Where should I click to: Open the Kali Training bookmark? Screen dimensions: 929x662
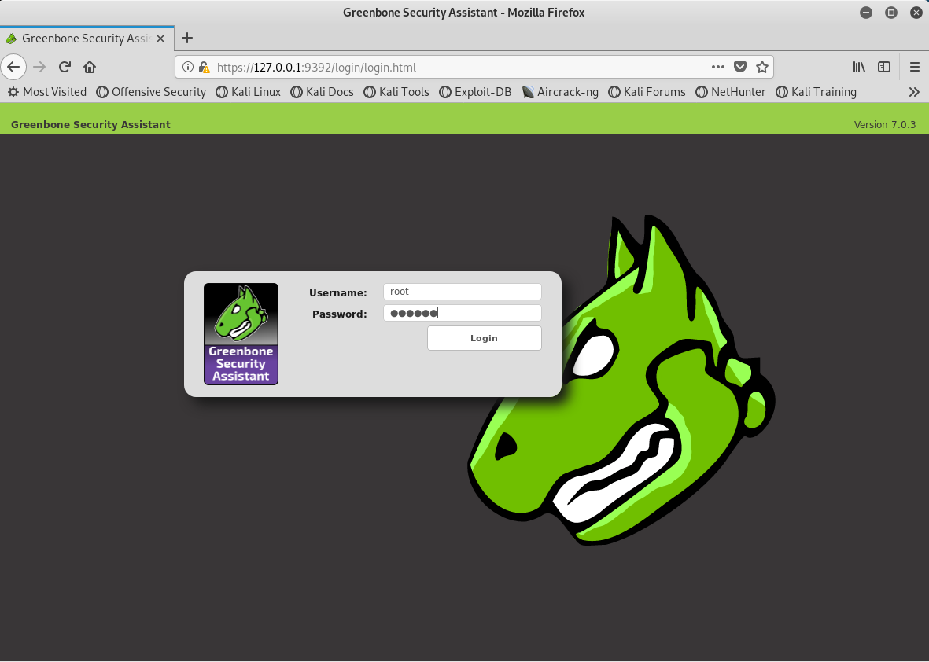click(816, 92)
